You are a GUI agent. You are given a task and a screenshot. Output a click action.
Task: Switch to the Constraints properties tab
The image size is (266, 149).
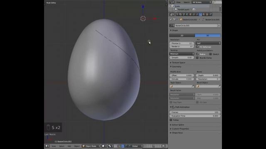click(x=194, y=14)
